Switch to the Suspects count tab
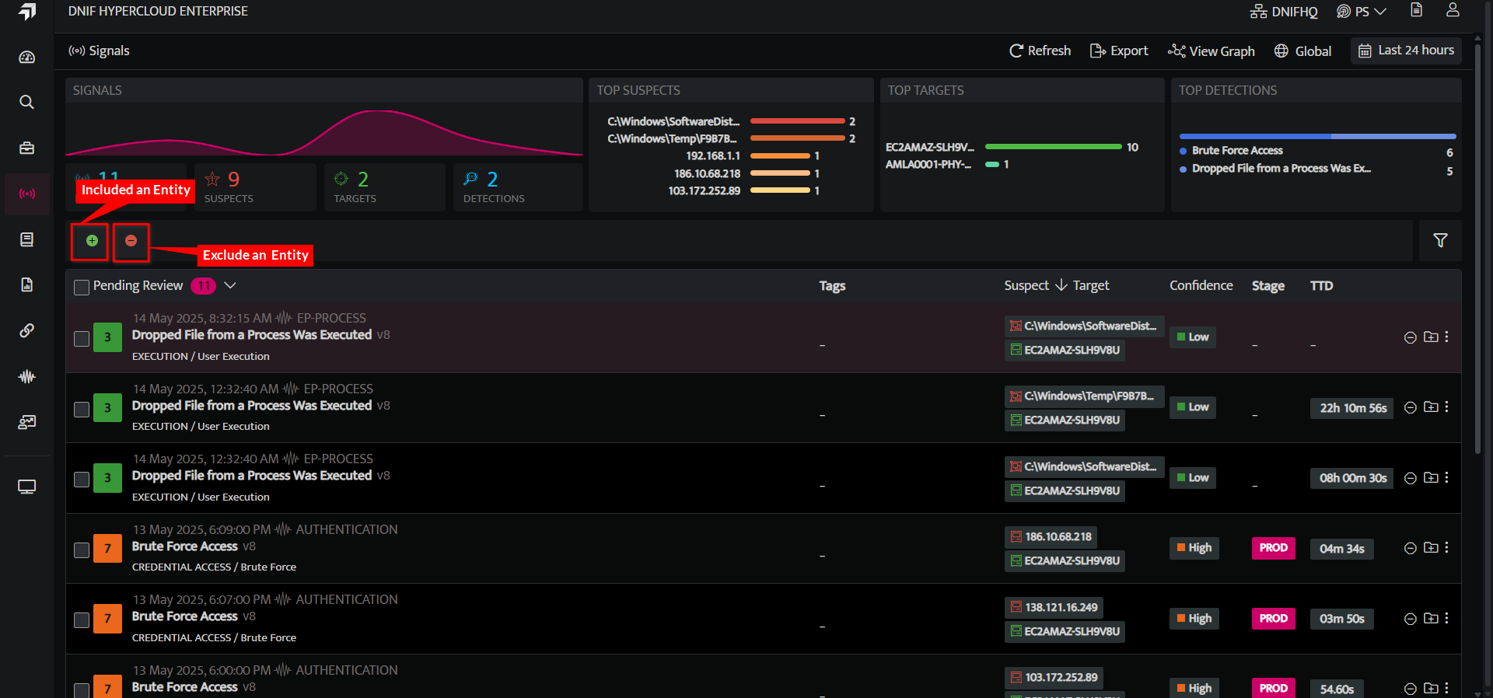The image size is (1493, 698). (x=255, y=187)
